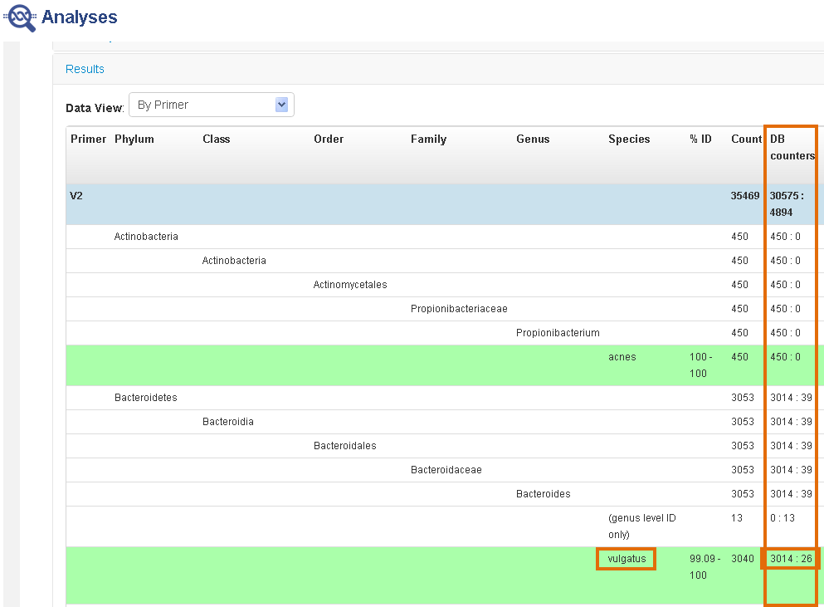Click the Propionibacteriaceae family entry
Viewport: 824px width, 607px height.
tap(459, 309)
